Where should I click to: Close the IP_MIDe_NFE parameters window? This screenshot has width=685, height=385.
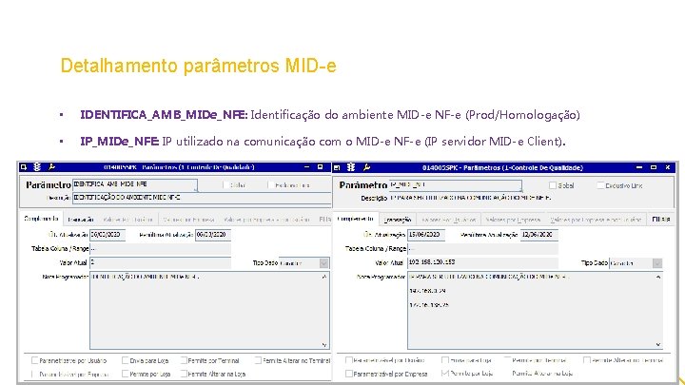tap(668, 167)
